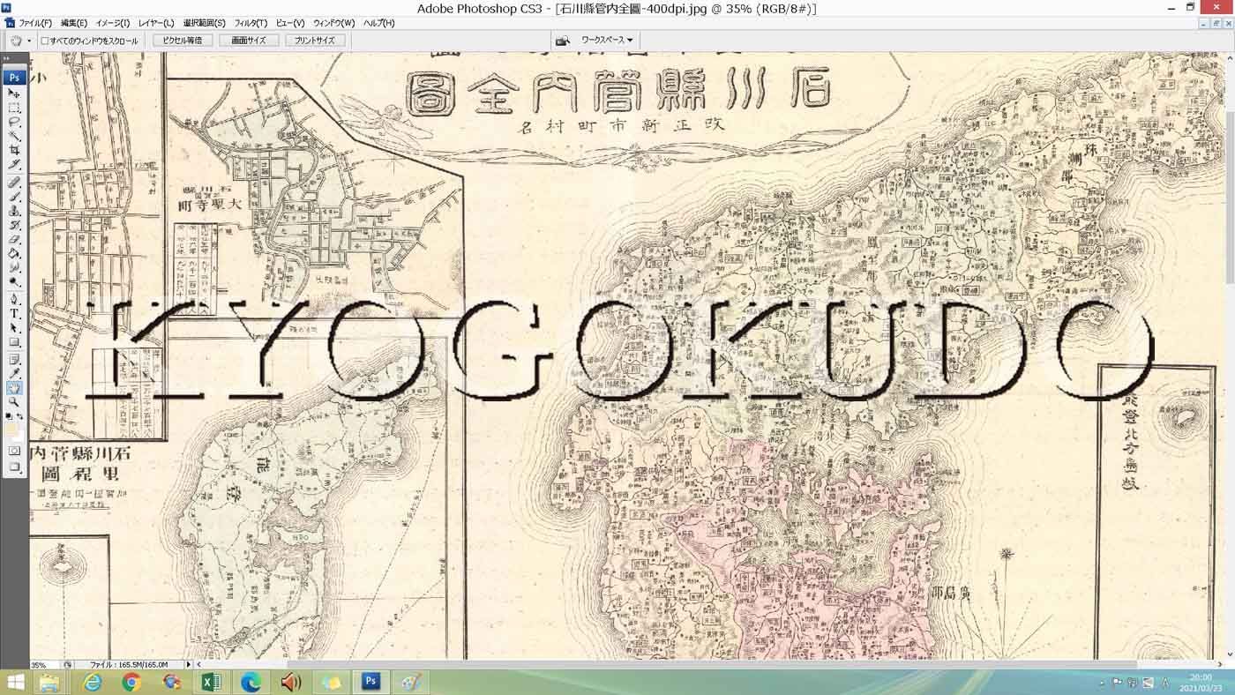Open ビュー(V) menu
Image resolution: width=1235 pixels, height=695 pixels.
click(290, 23)
